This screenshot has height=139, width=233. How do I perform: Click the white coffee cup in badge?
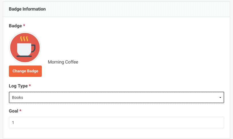coord(24,49)
